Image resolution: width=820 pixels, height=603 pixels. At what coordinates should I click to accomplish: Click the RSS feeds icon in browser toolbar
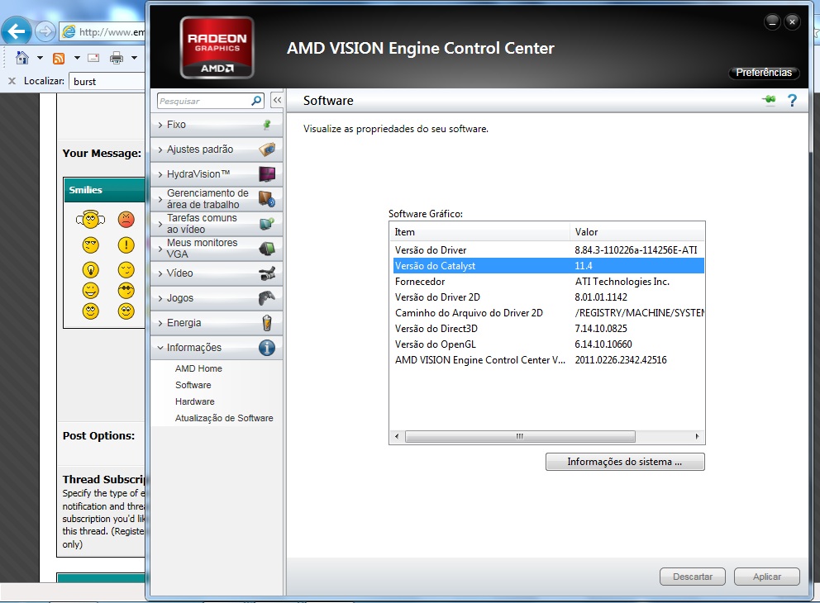[59, 58]
